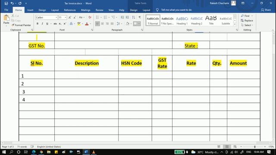Click Text Highlight Color marker
The height and width of the screenshot is (155, 276).
[78, 24]
